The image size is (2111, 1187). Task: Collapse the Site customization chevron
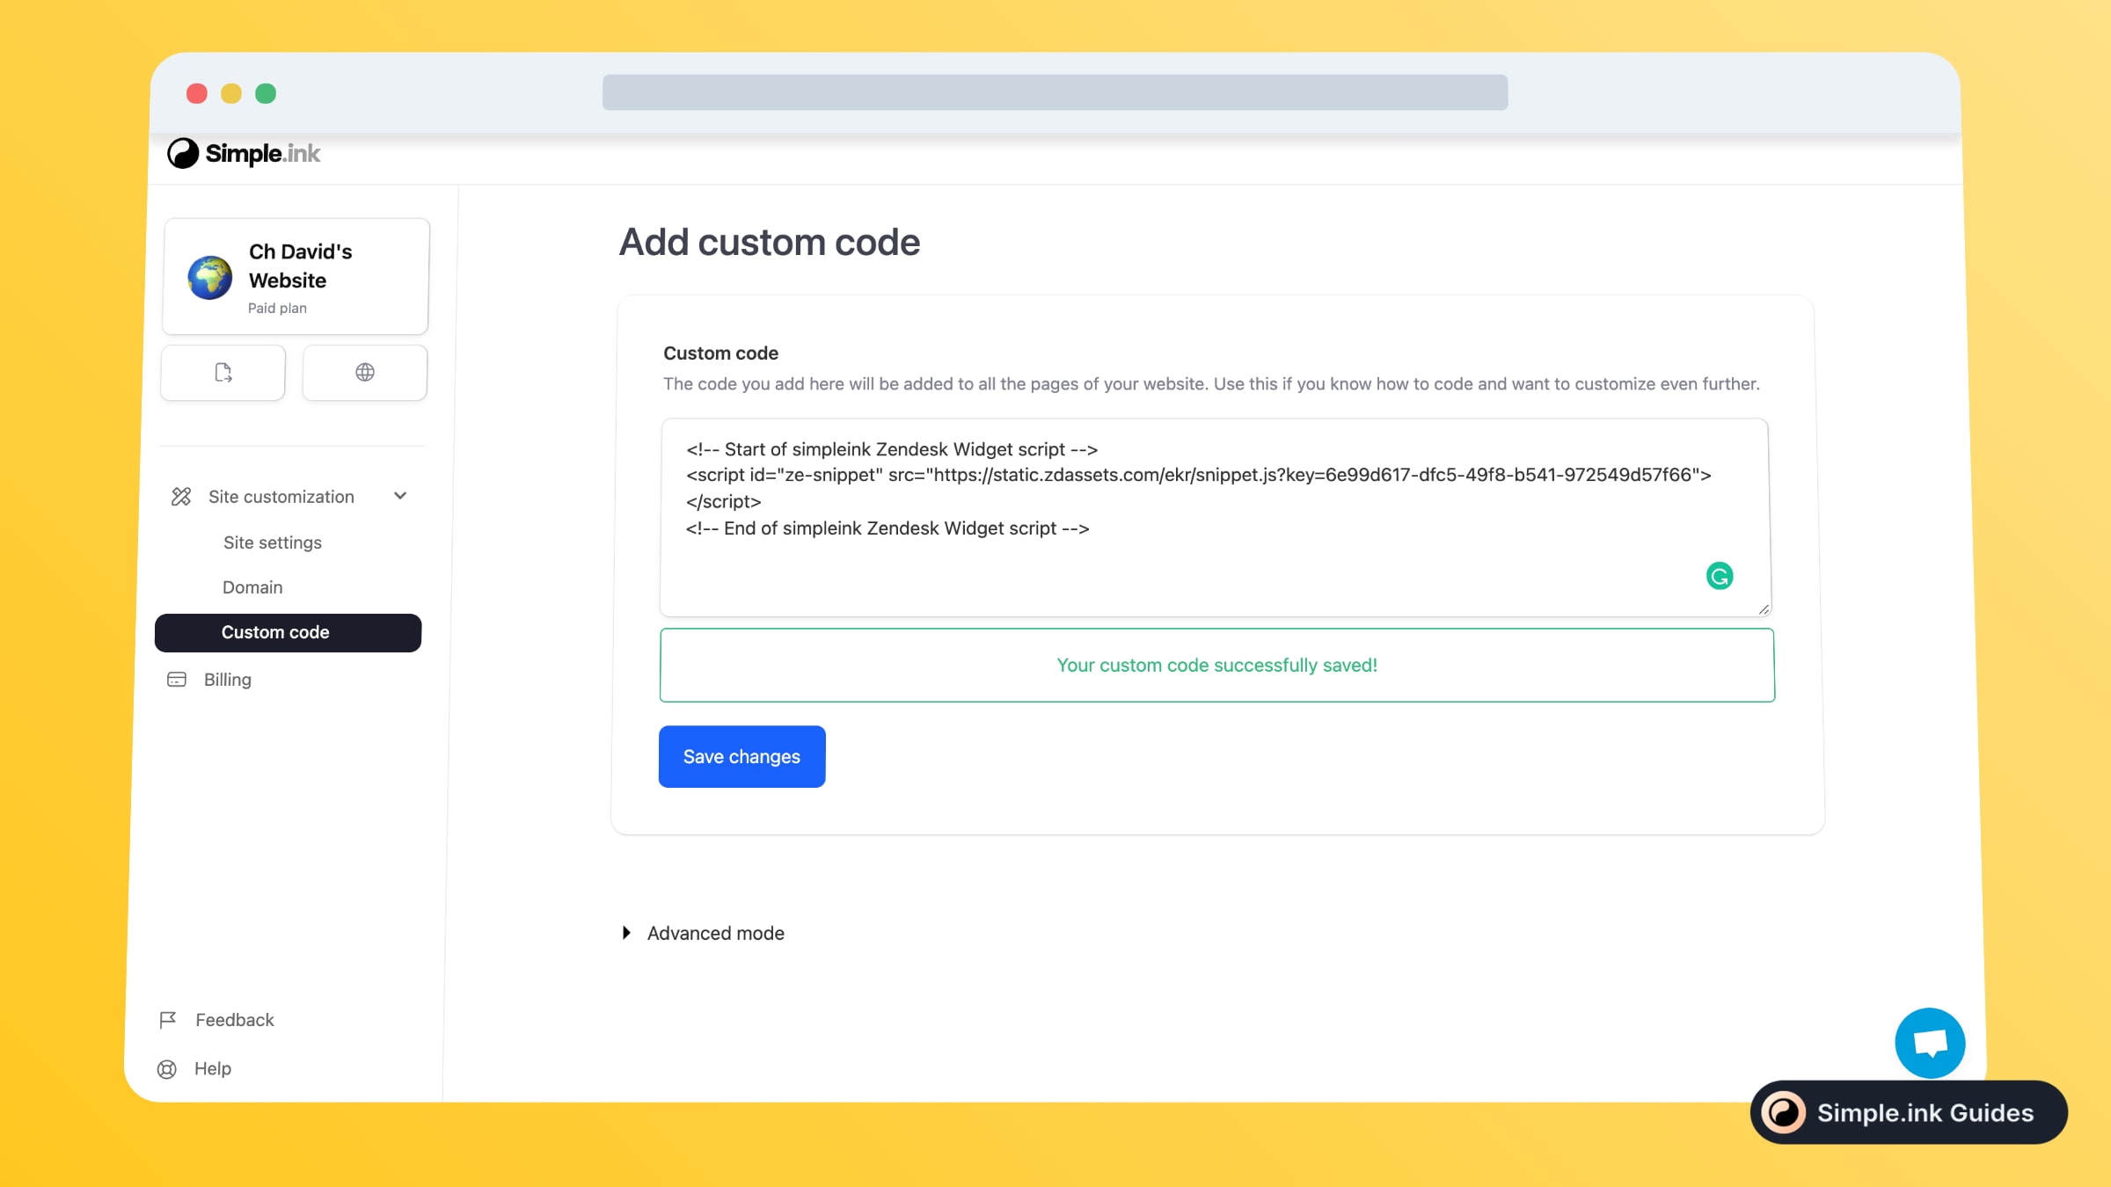400,496
